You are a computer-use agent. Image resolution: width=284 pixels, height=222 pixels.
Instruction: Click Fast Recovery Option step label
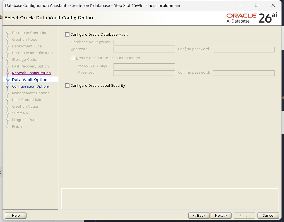click(30, 66)
